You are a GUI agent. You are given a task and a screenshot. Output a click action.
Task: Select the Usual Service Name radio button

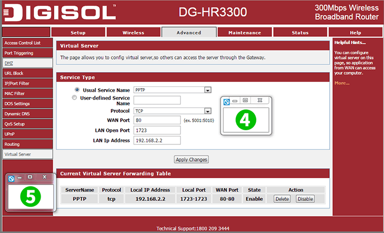[x=77, y=90]
